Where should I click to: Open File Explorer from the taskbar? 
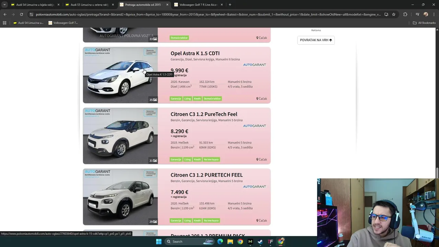click(230, 242)
